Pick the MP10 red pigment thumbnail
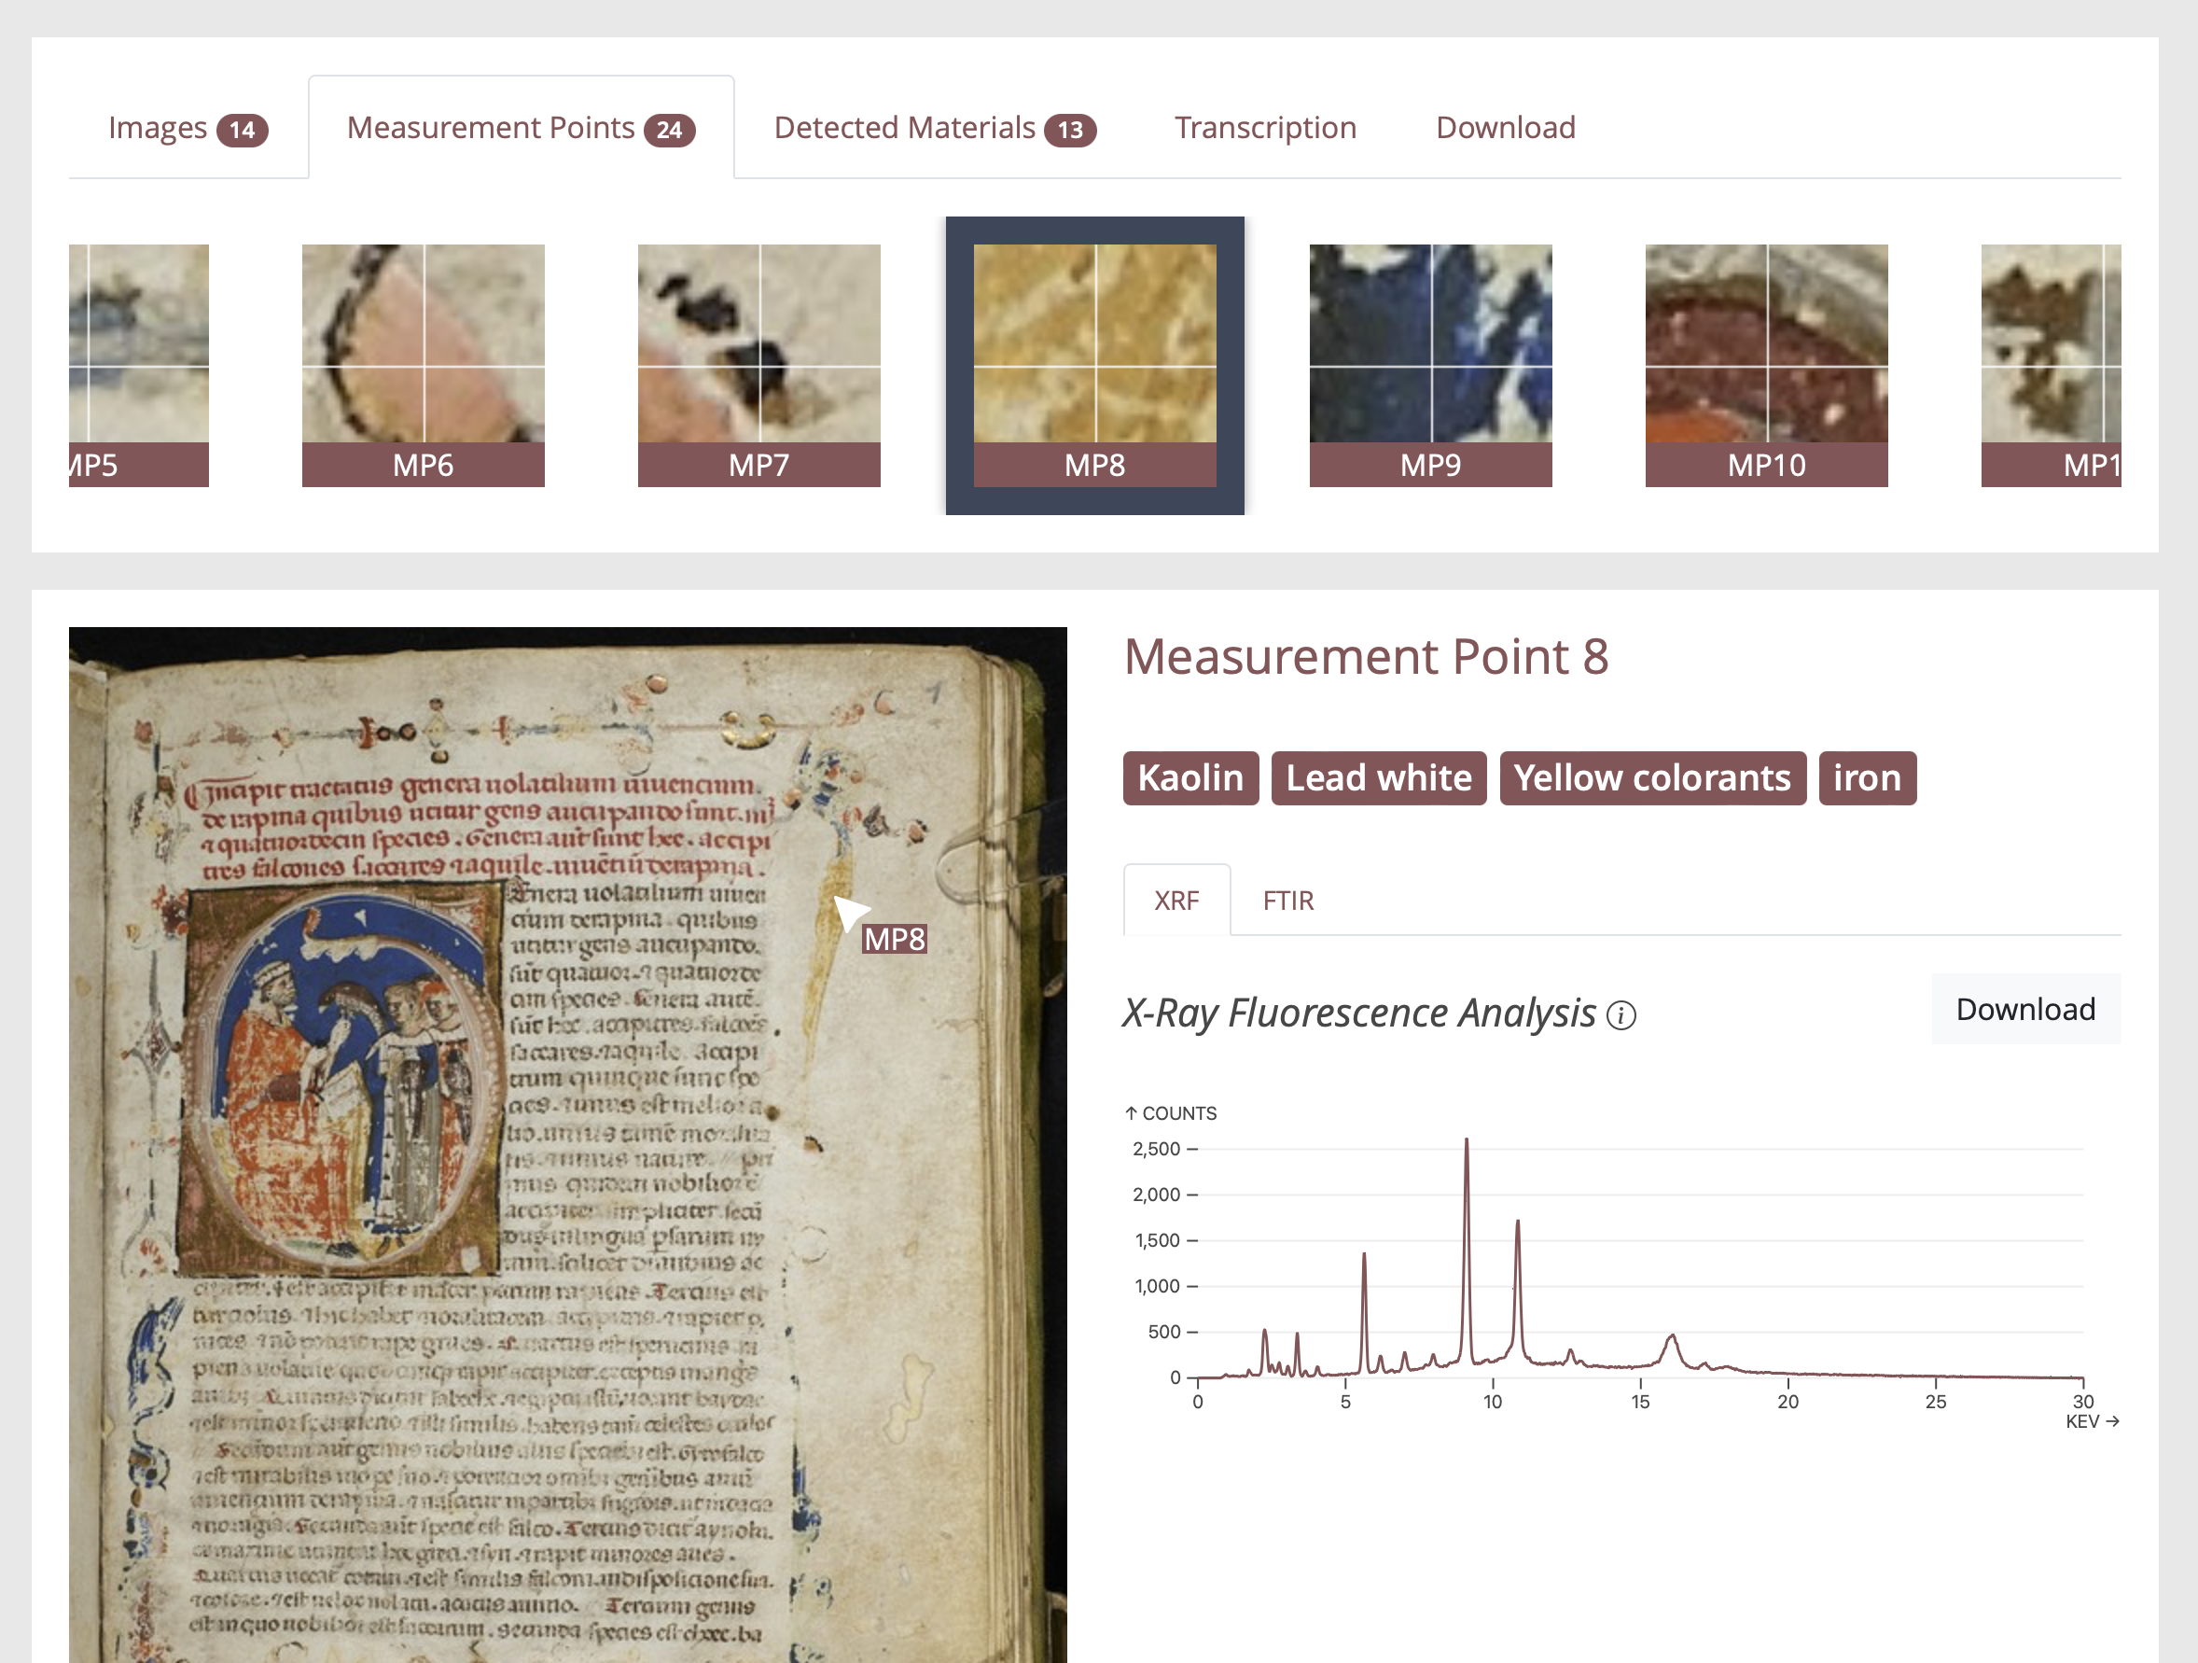 coord(1767,365)
